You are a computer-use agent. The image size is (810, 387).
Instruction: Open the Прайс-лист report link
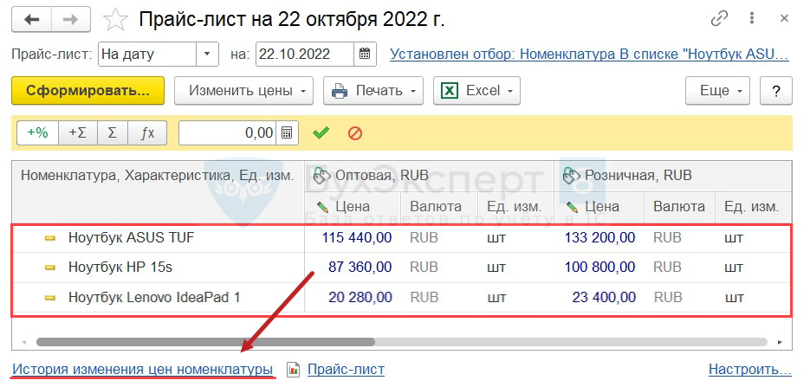click(347, 370)
